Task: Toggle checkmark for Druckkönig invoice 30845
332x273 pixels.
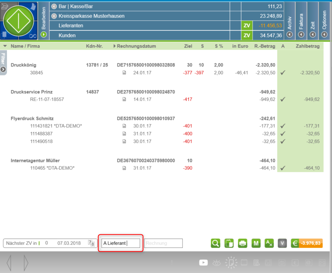Action: pyautogui.click(x=283, y=73)
